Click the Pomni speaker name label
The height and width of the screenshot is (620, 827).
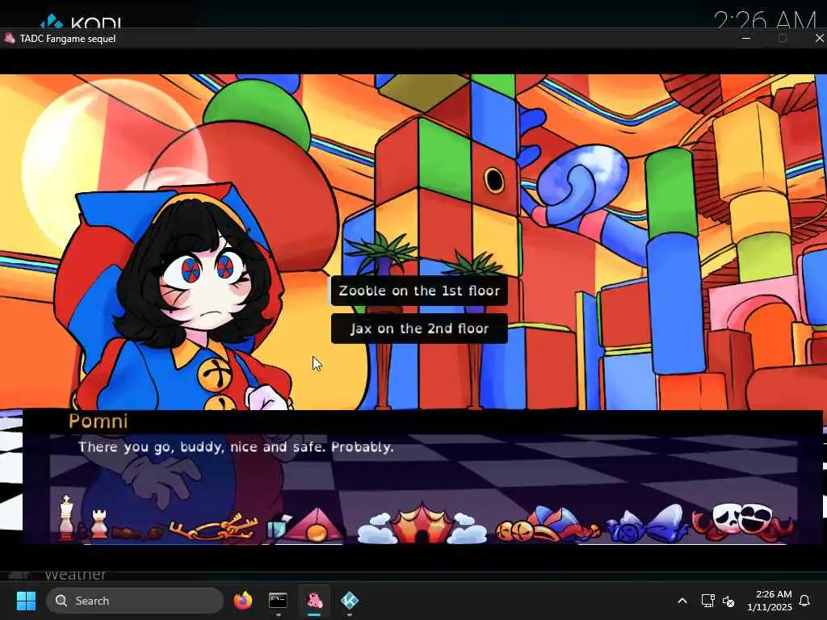[x=98, y=421]
